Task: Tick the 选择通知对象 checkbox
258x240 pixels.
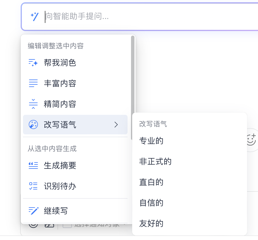Action: click(x=67, y=225)
